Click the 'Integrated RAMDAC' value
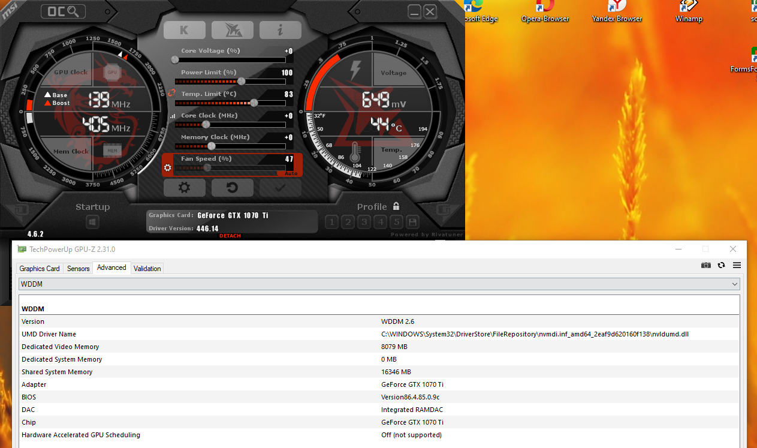The width and height of the screenshot is (757, 448). click(412, 410)
